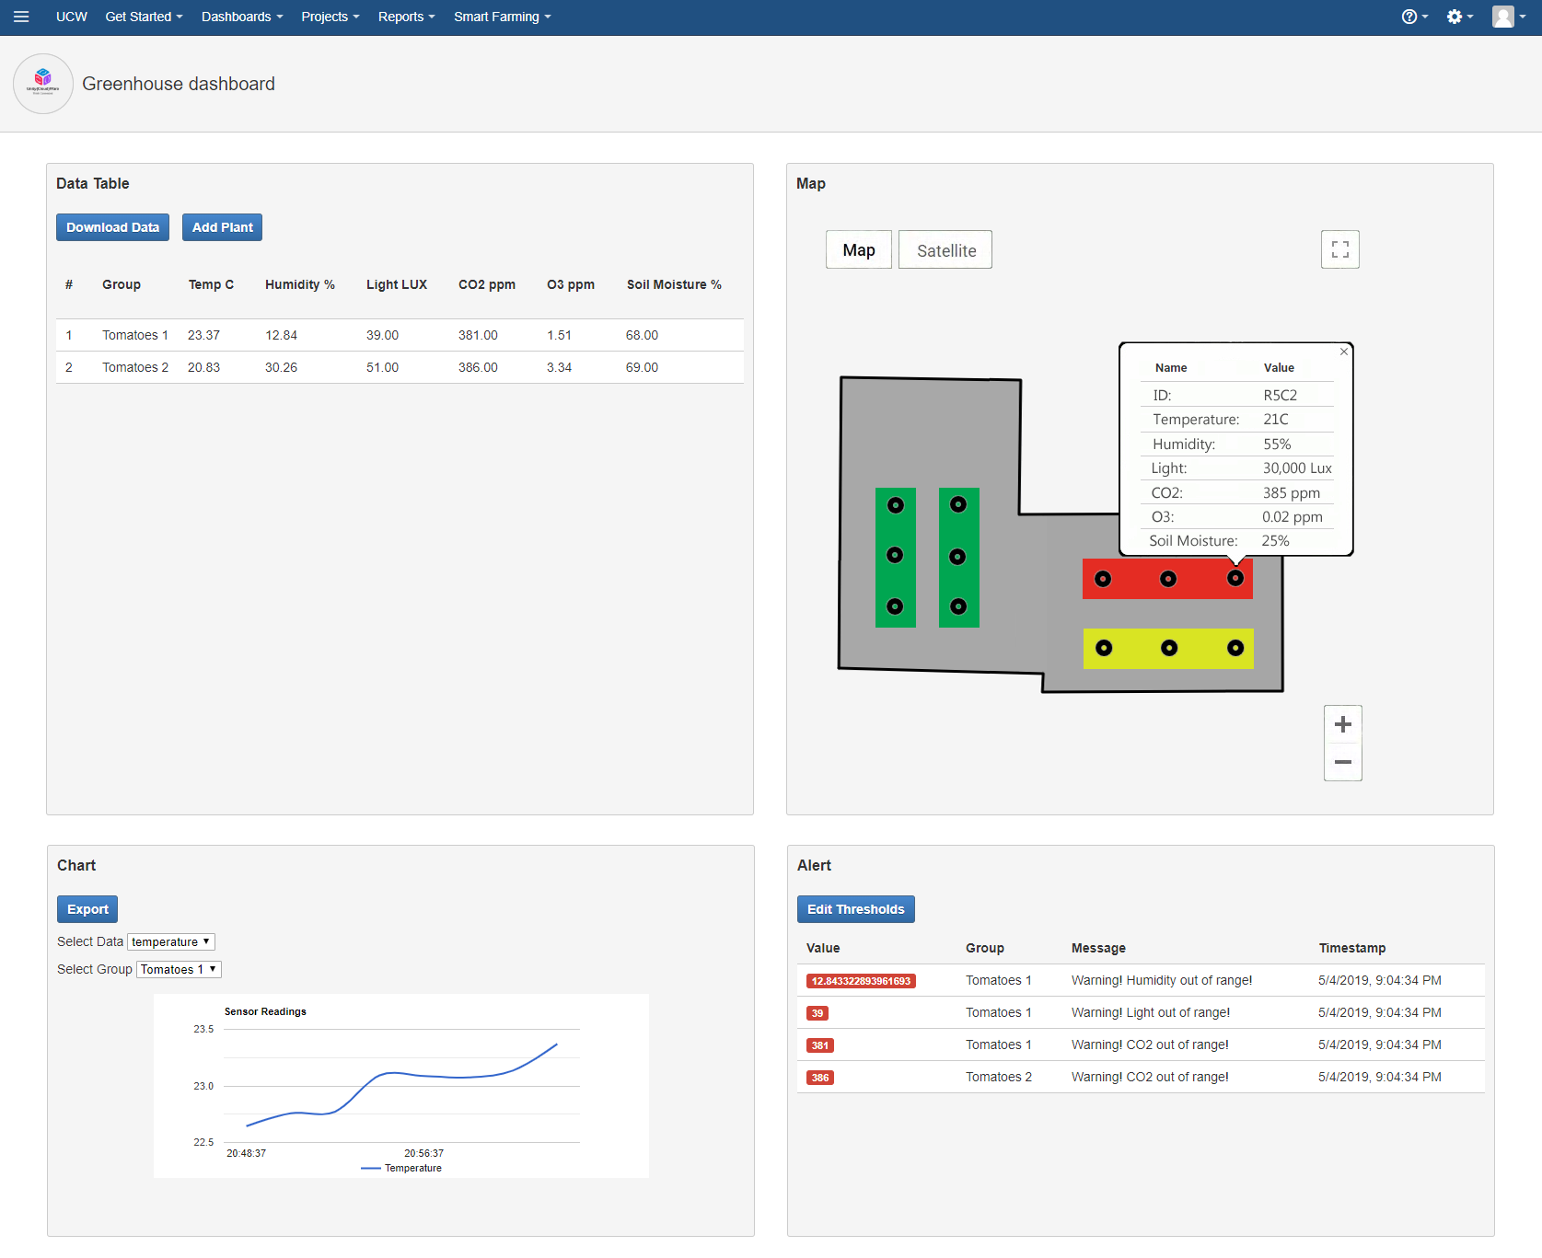Open the Reports menu
Screen dimensions: 1542x1258
[x=406, y=17]
